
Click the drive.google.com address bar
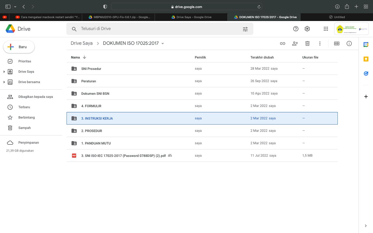tap(187, 7)
